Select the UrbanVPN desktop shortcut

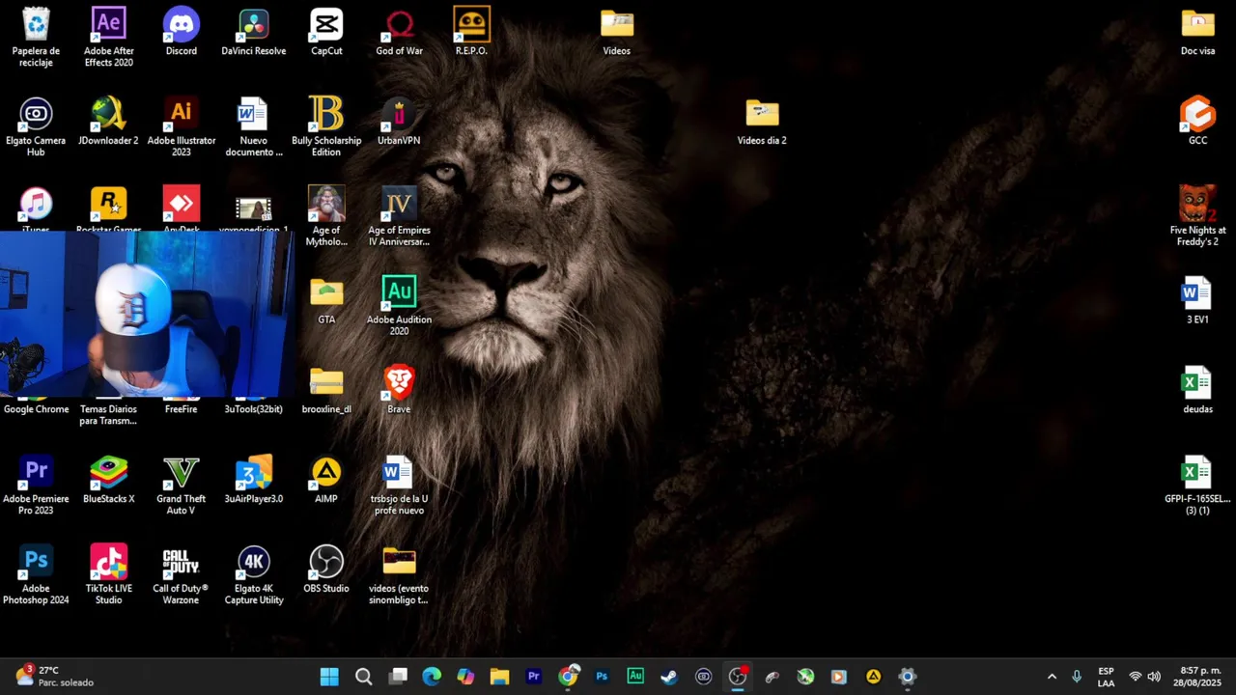point(399,121)
